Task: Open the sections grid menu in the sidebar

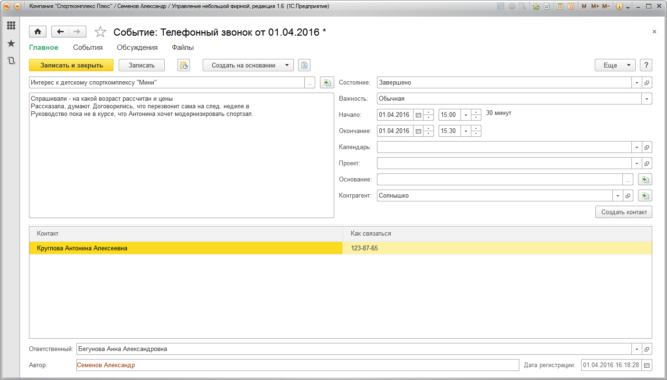Action: (11, 26)
